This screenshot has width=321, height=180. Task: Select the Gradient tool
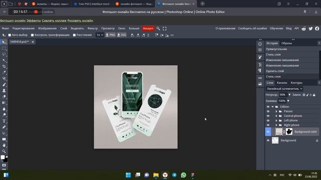click(4, 102)
